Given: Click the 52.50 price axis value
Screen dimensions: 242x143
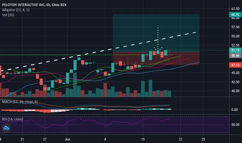Looking at the screenshot, I should coord(235,45).
